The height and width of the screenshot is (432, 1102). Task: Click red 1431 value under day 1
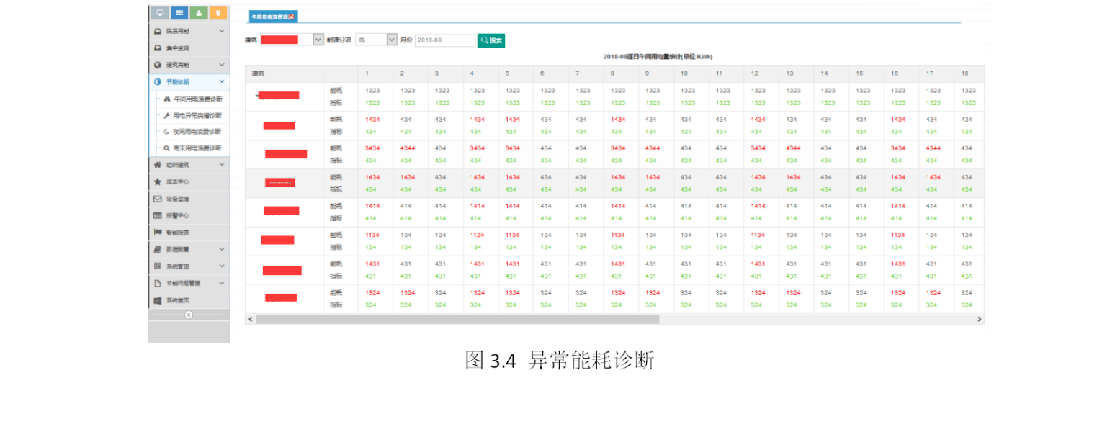[372, 264]
